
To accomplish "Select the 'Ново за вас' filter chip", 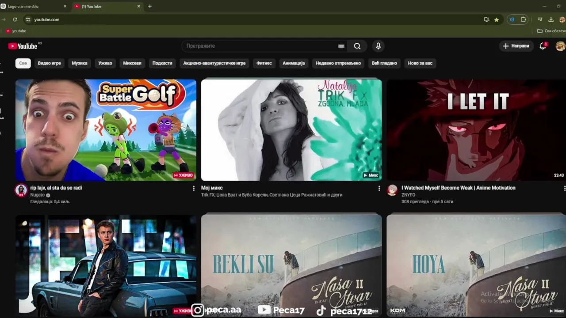I will pyautogui.click(x=420, y=63).
